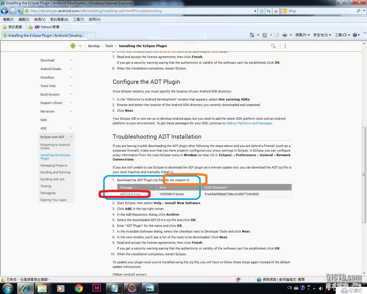Open Adobe InDesign from the taskbar
The height and width of the screenshot is (294, 367).
pos(97,288)
